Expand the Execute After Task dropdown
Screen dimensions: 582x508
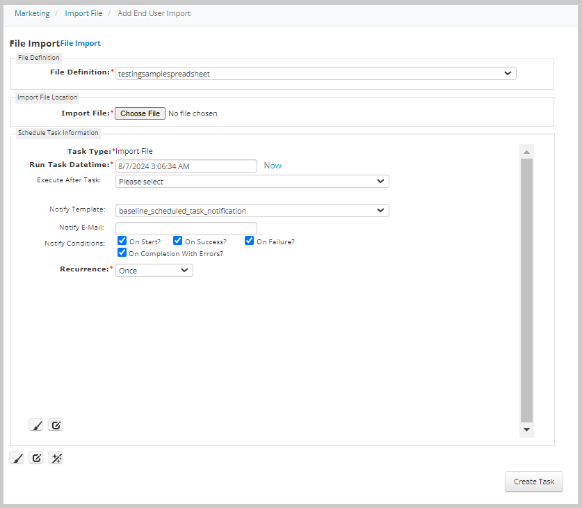click(x=380, y=180)
